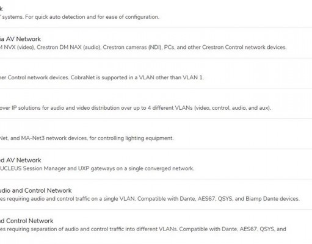Select the CobraNet supported VLAN profile row

(x=156, y=73)
